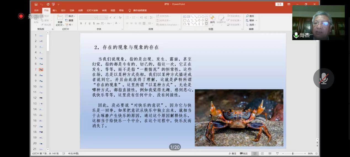Open the Layout (版式) dropdown
Screen dimensions: 350x157
tap(70, 16)
